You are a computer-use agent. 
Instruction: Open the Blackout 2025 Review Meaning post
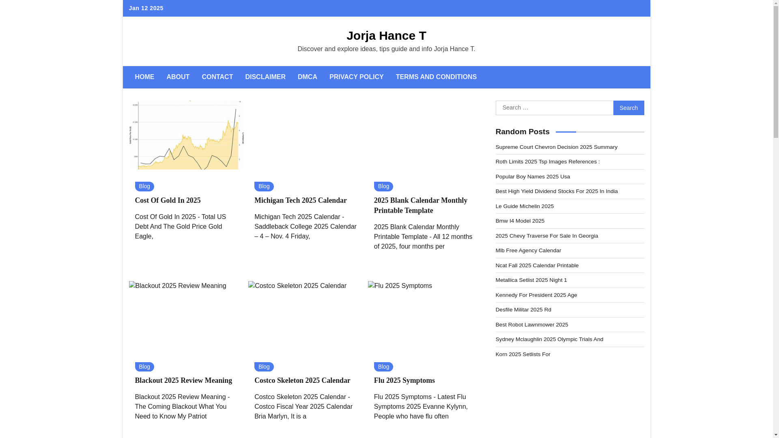(x=183, y=380)
